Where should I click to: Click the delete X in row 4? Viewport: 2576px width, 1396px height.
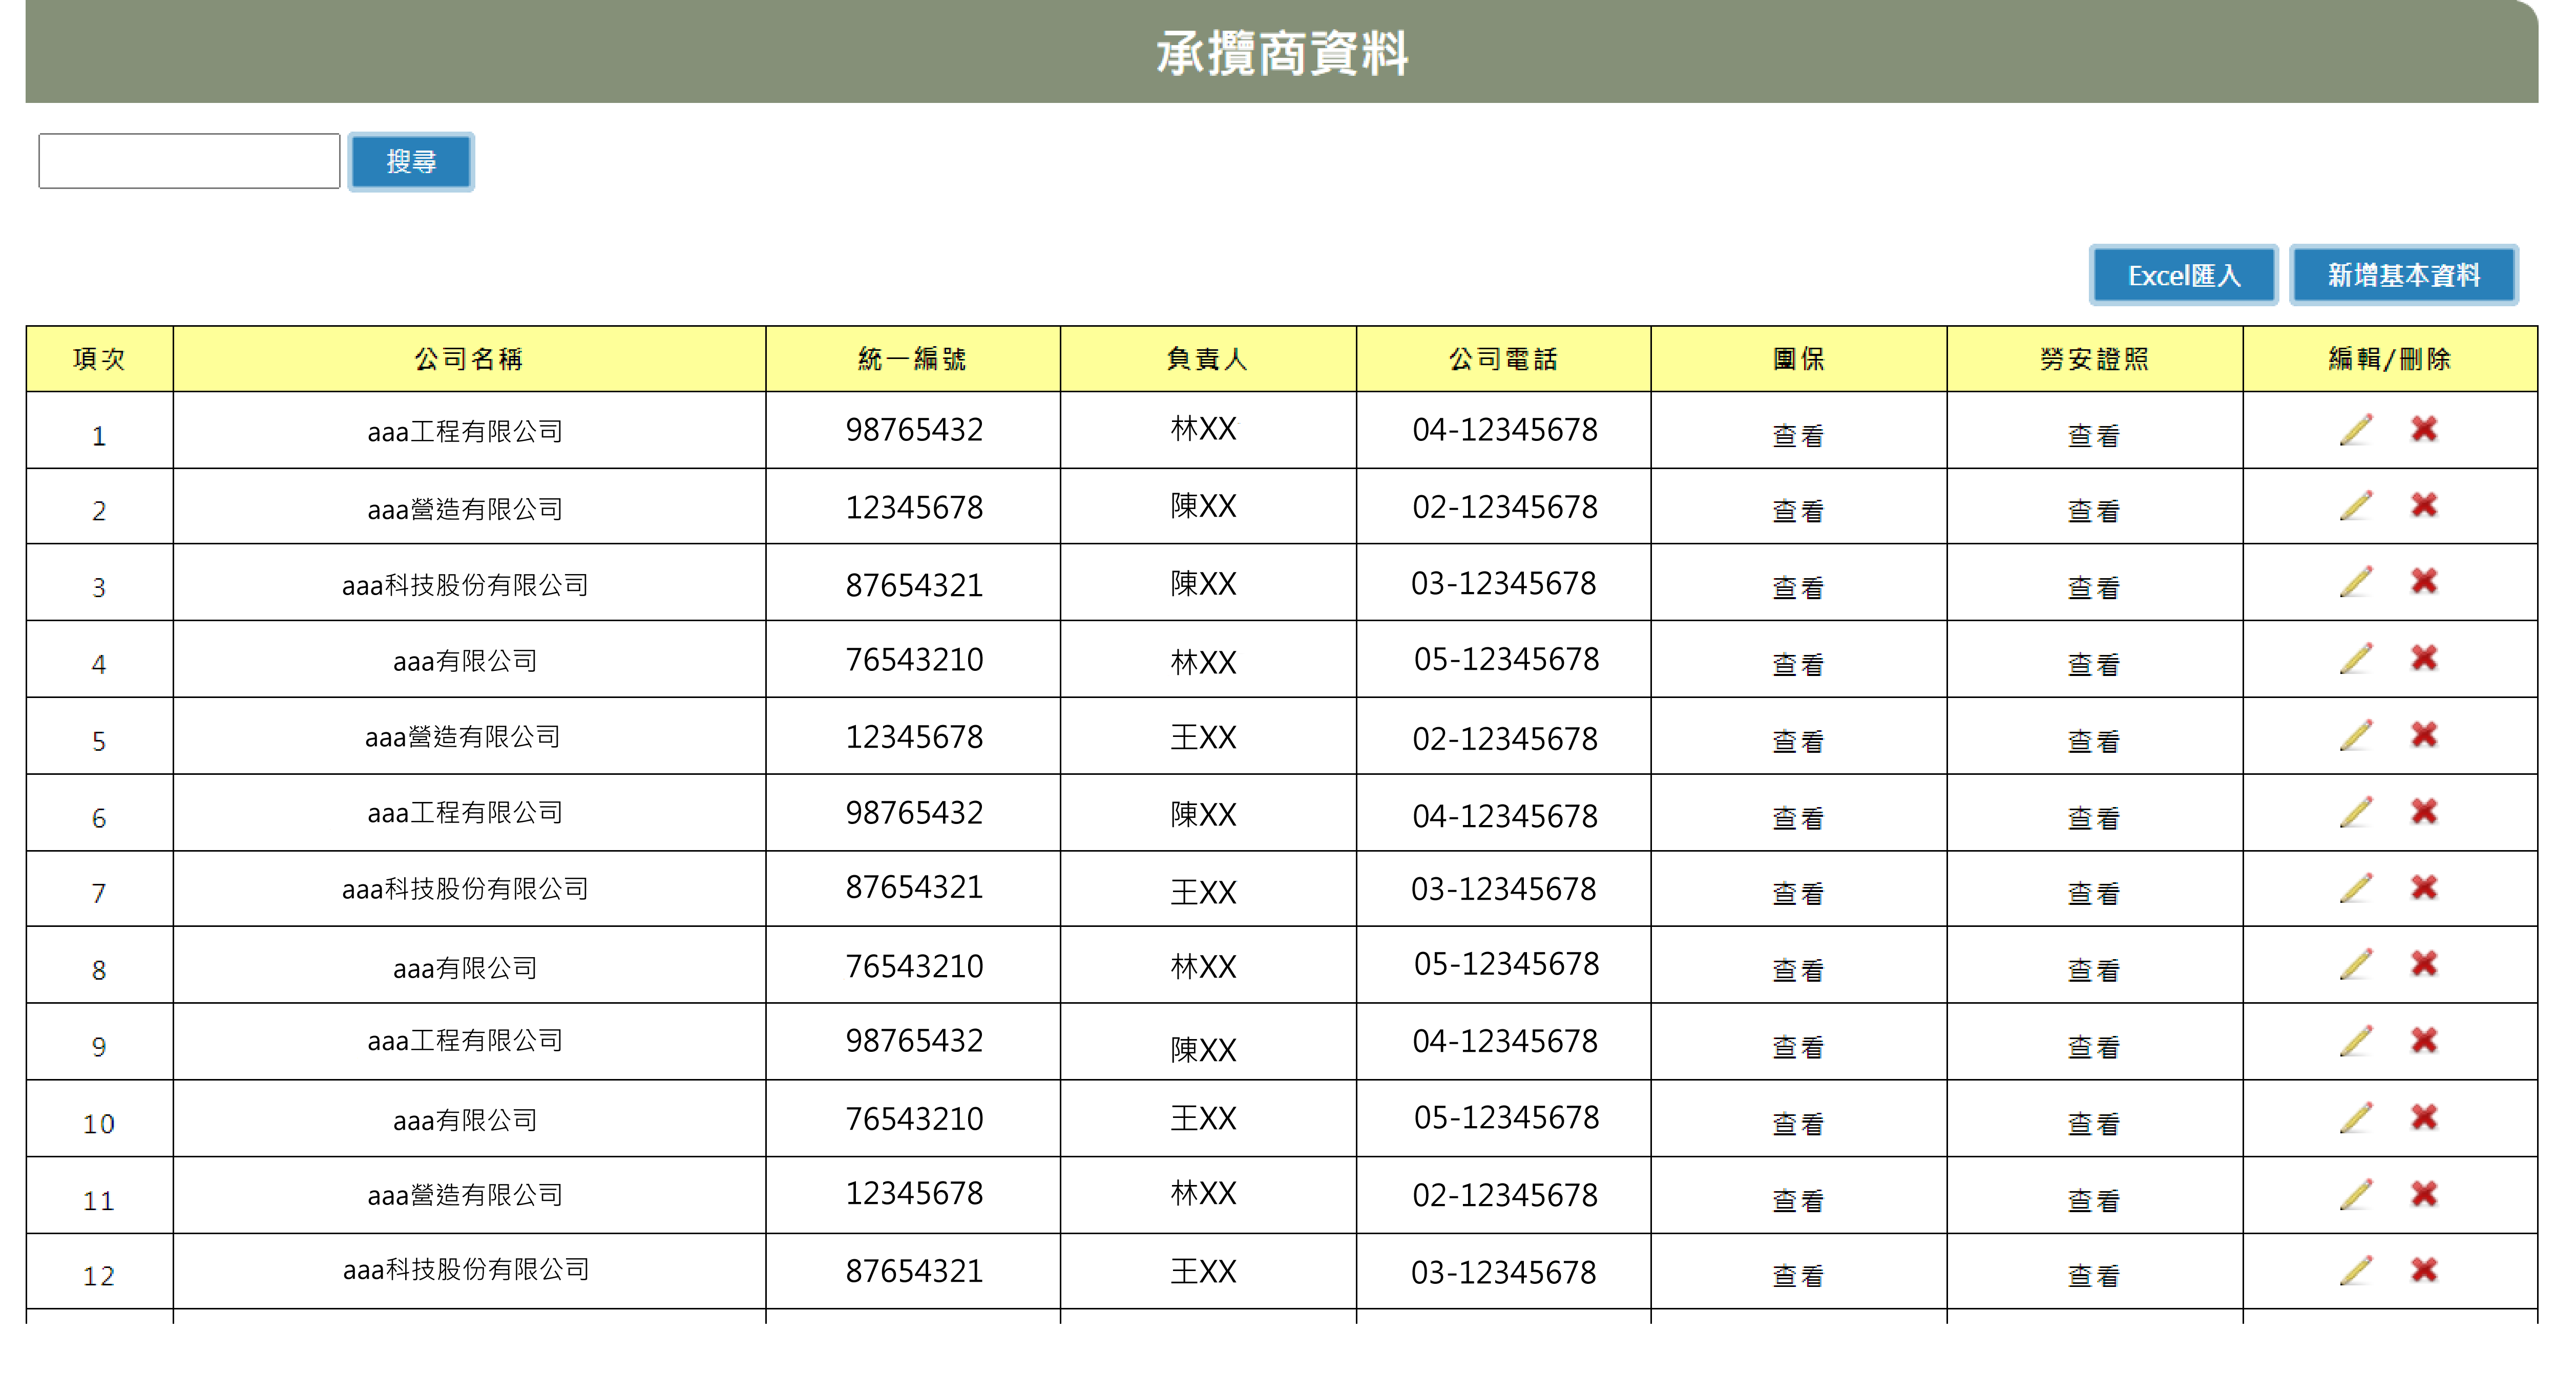pos(2424,658)
